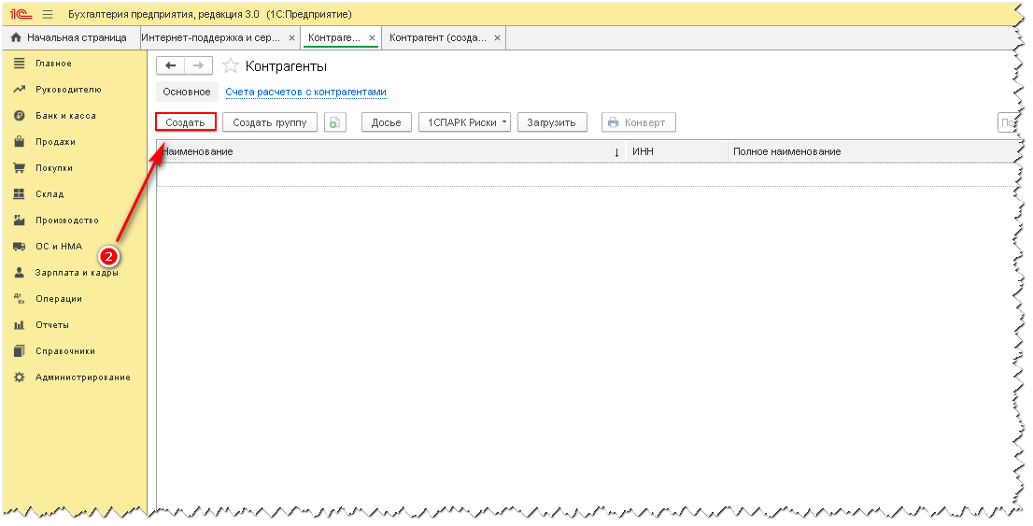Click the Досье button

tap(386, 122)
